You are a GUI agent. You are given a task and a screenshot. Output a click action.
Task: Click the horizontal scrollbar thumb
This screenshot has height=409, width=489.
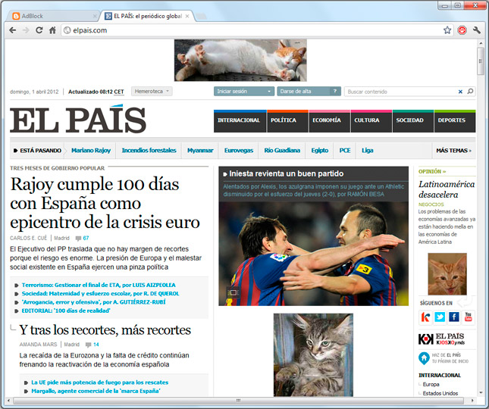pyautogui.click(x=239, y=401)
